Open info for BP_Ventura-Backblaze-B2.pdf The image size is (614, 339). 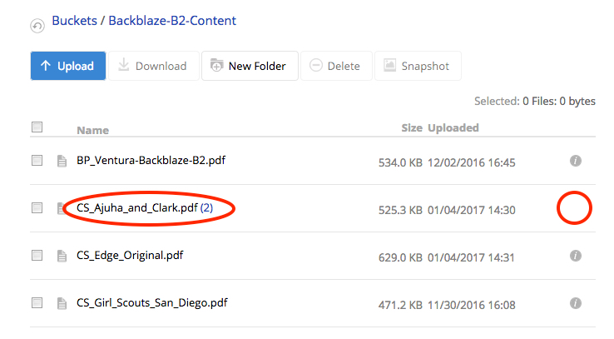click(x=575, y=161)
